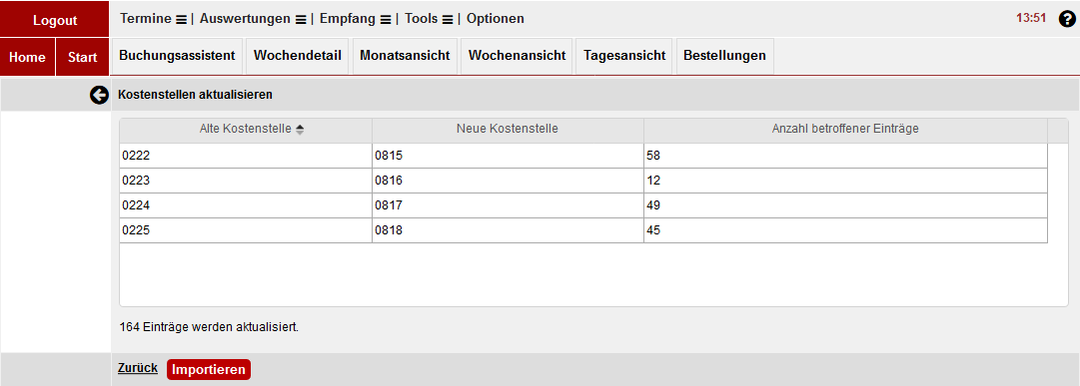Click the Importieren button

tap(209, 369)
